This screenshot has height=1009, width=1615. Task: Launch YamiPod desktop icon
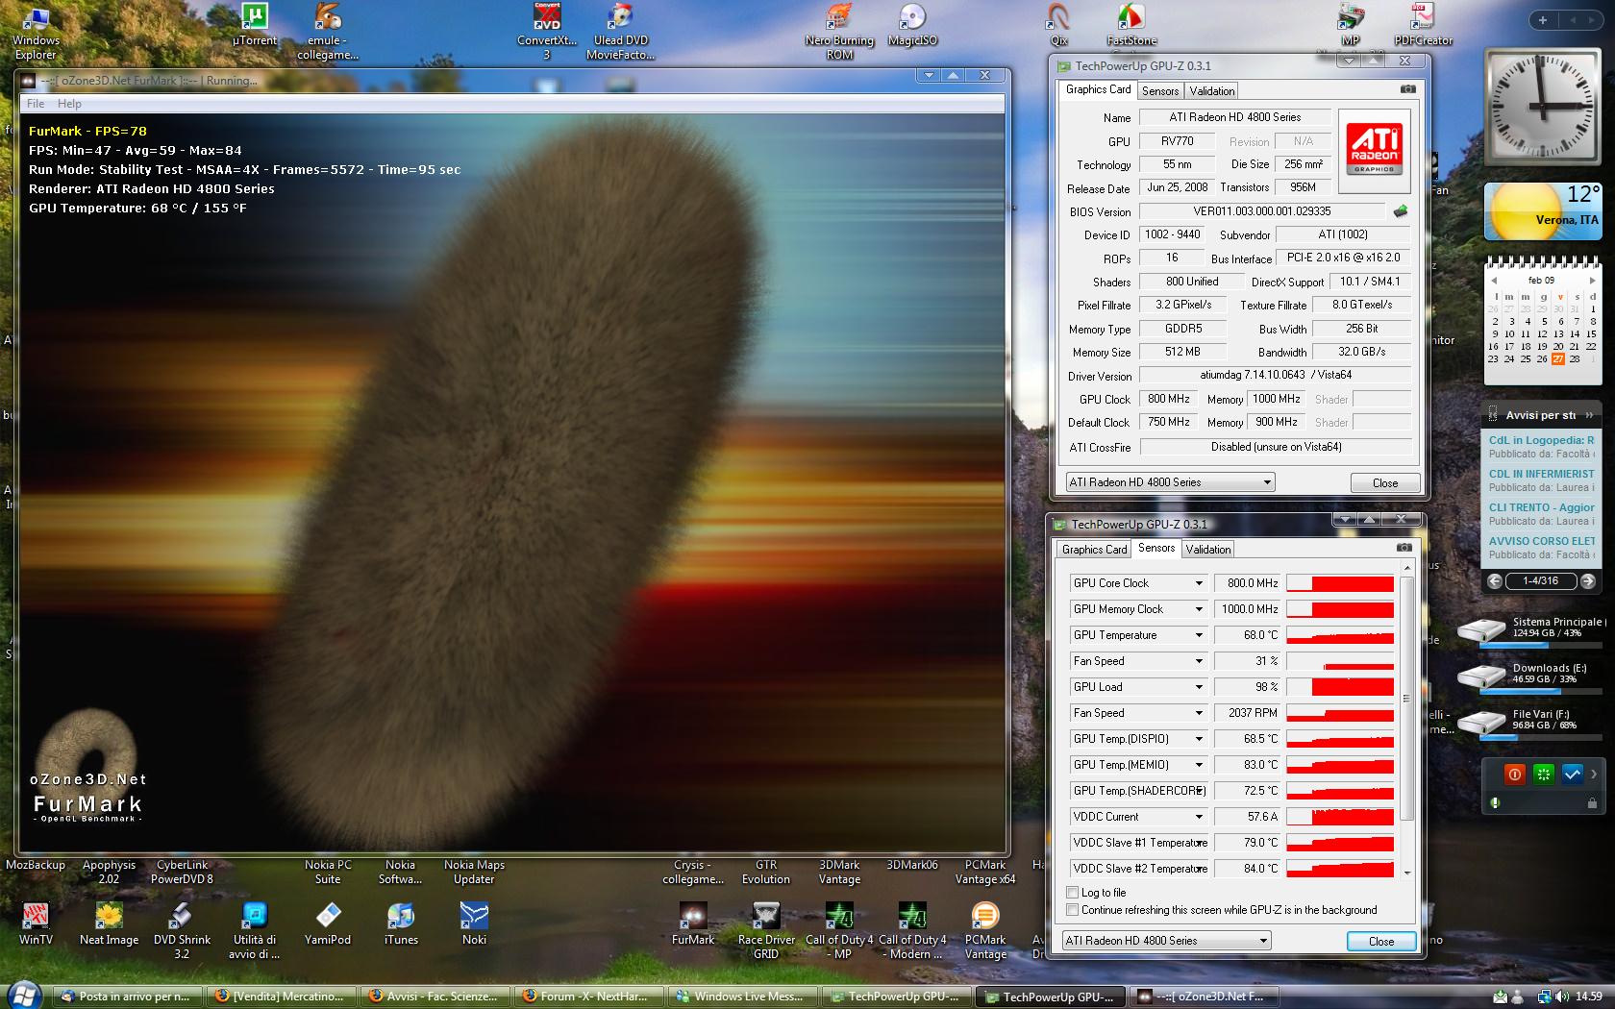coord(328,923)
